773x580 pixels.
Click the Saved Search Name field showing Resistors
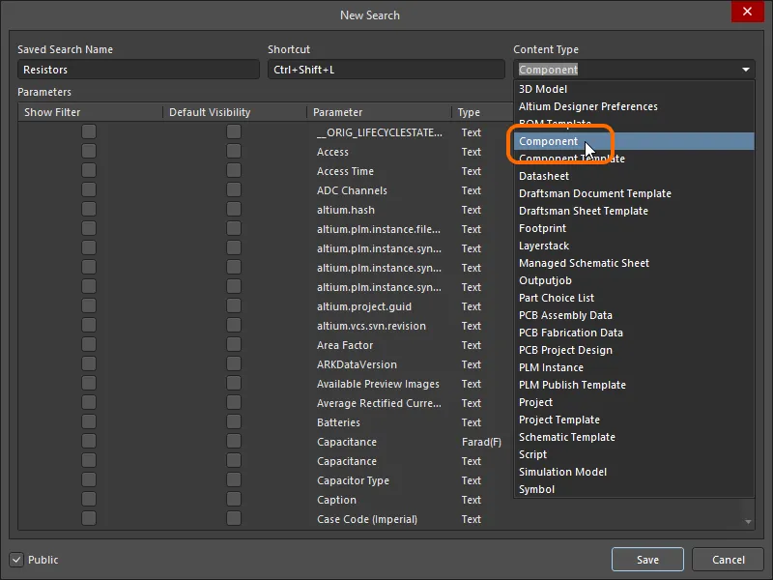138,69
